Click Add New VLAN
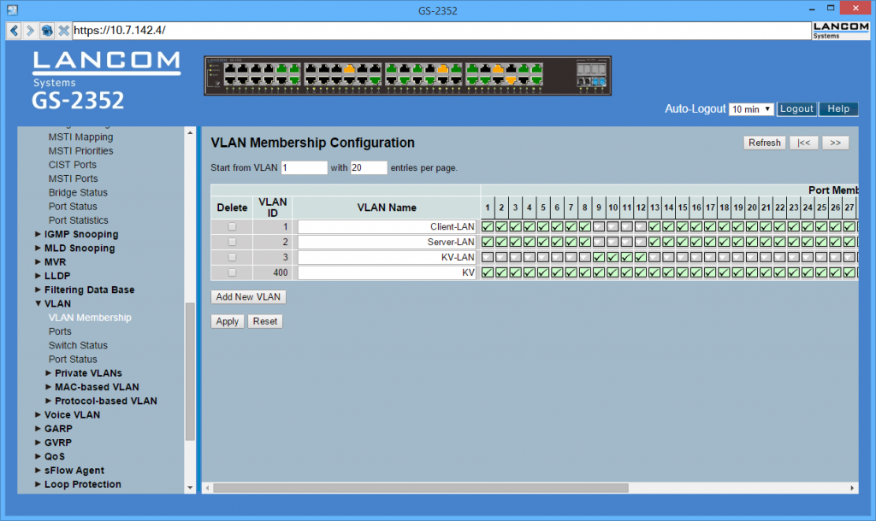 [x=248, y=296]
